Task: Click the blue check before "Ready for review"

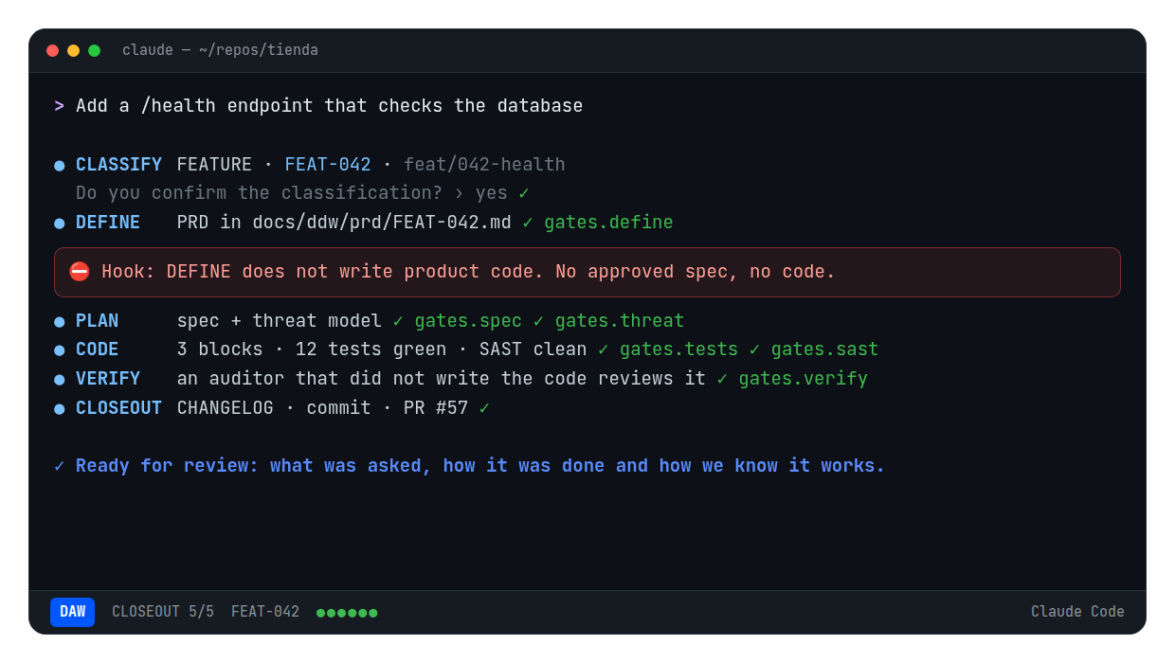Action: click(x=59, y=466)
